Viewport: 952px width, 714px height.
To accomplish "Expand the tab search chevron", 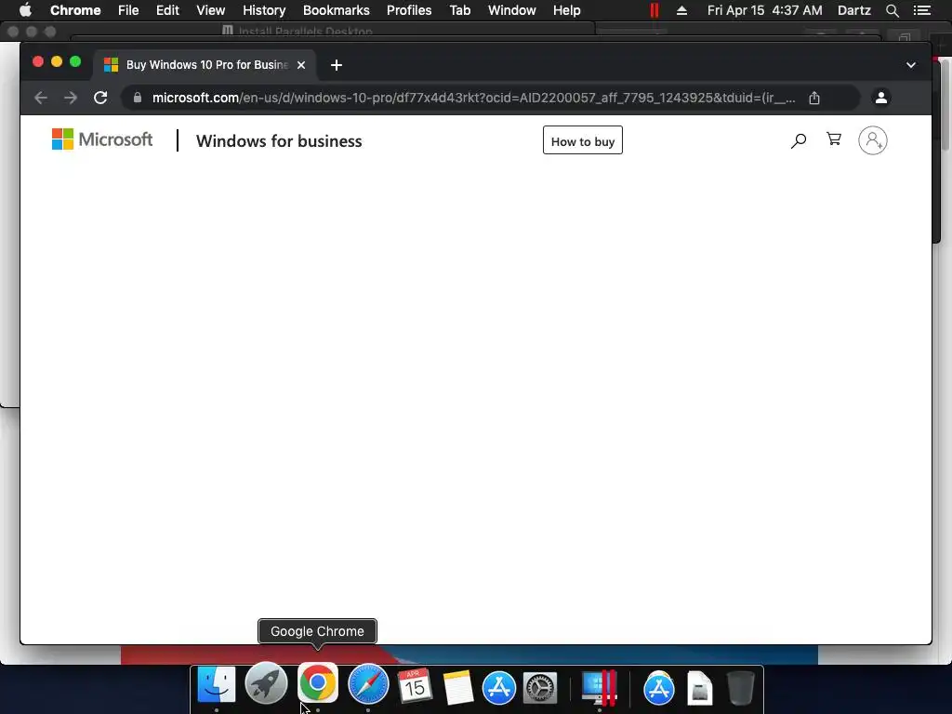I will point(911,65).
